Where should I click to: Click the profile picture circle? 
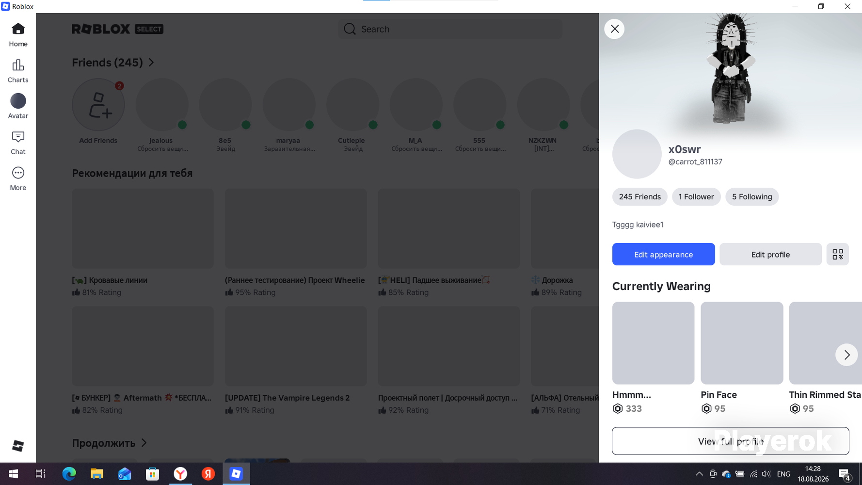click(637, 154)
